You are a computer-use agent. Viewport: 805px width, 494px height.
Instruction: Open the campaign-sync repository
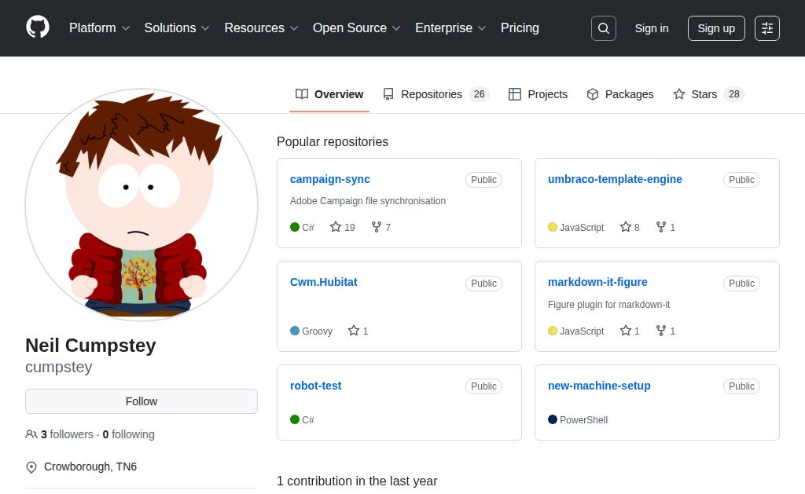(x=330, y=179)
